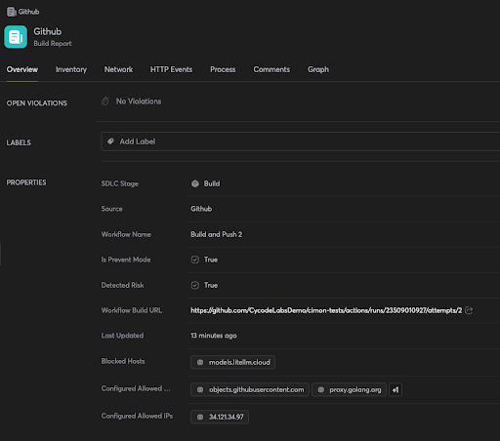Click the objects.githubusercontent.com allowed host chip

pyautogui.click(x=250, y=389)
